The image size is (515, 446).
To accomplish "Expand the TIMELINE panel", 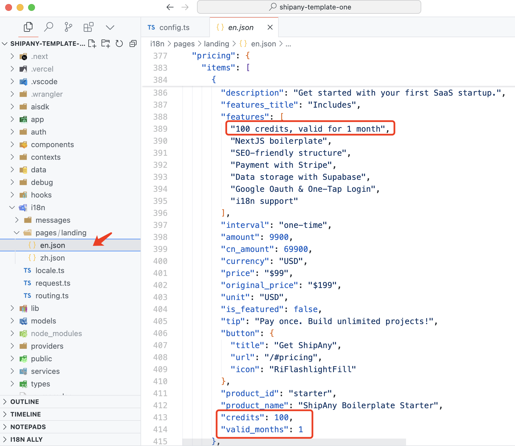I will point(26,414).
